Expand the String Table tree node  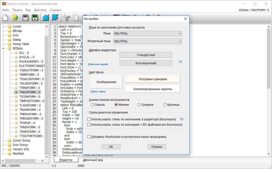click(3, 44)
